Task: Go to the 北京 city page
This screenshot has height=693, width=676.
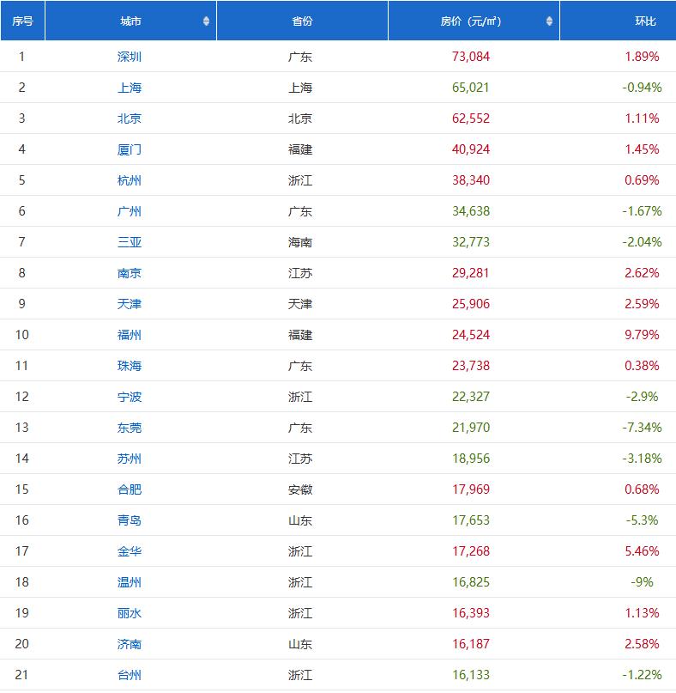Action: point(130,119)
